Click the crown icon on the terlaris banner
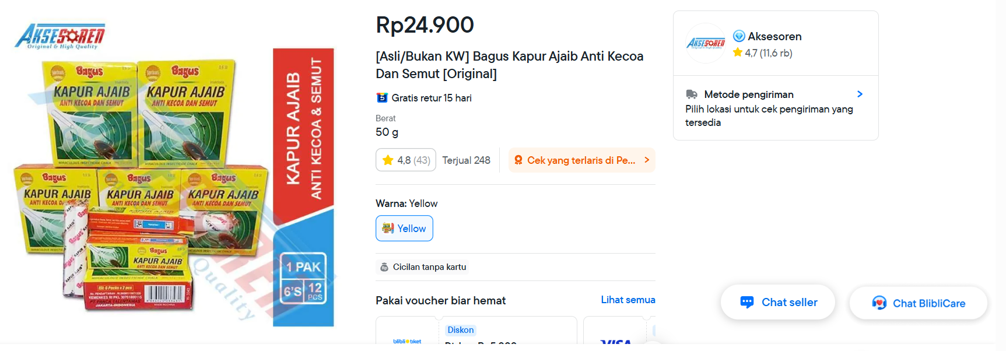Viewport: 1006px width, 351px height. [x=518, y=160]
